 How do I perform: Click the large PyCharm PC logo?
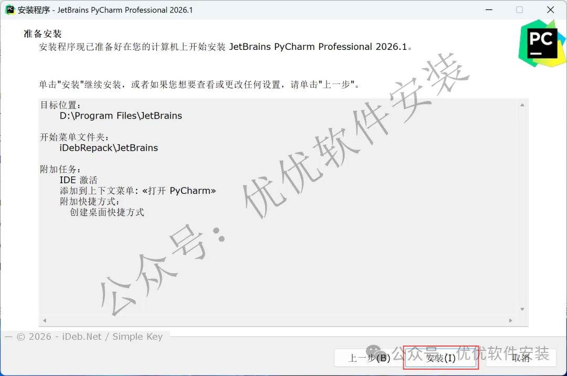coord(541,44)
